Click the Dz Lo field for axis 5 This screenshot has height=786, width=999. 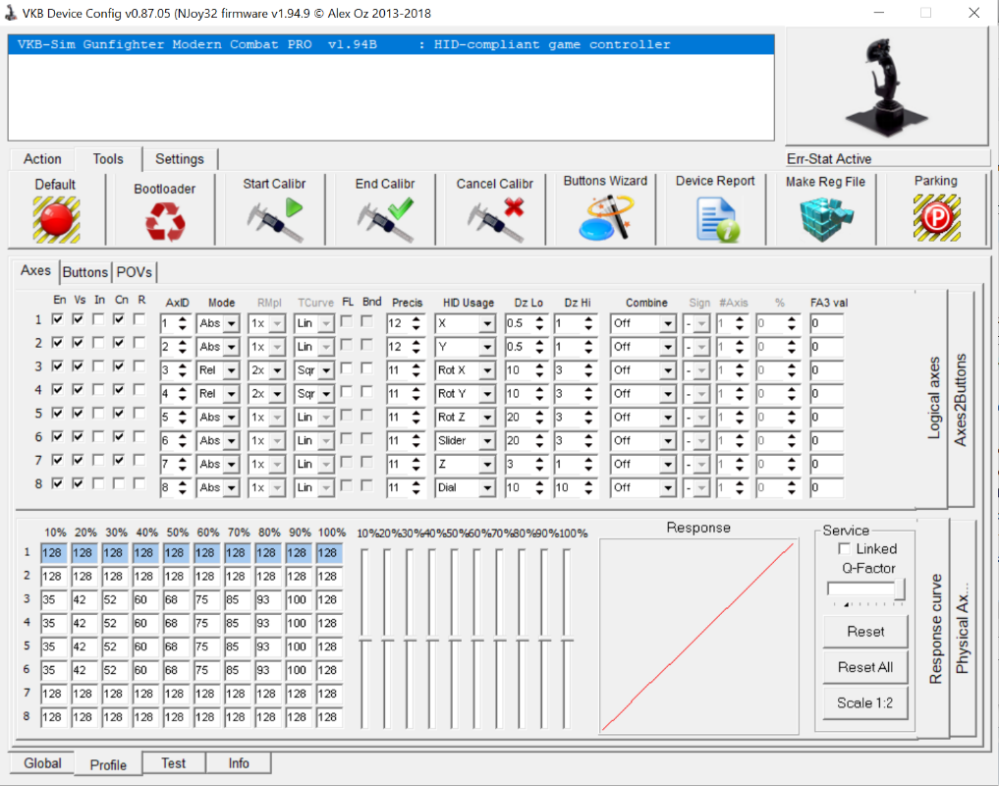point(527,418)
